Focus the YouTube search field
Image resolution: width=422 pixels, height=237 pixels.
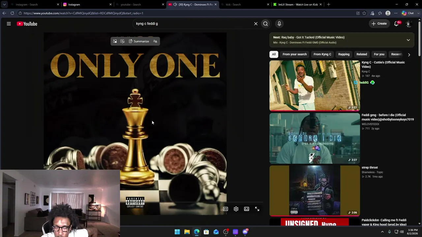pyautogui.click(x=193, y=24)
